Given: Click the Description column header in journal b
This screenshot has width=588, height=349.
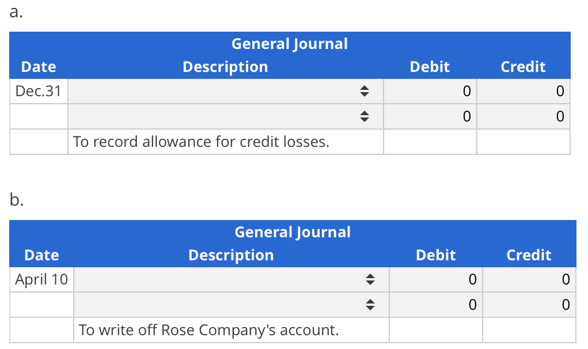Looking at the screenshot, I should (230, 255).
